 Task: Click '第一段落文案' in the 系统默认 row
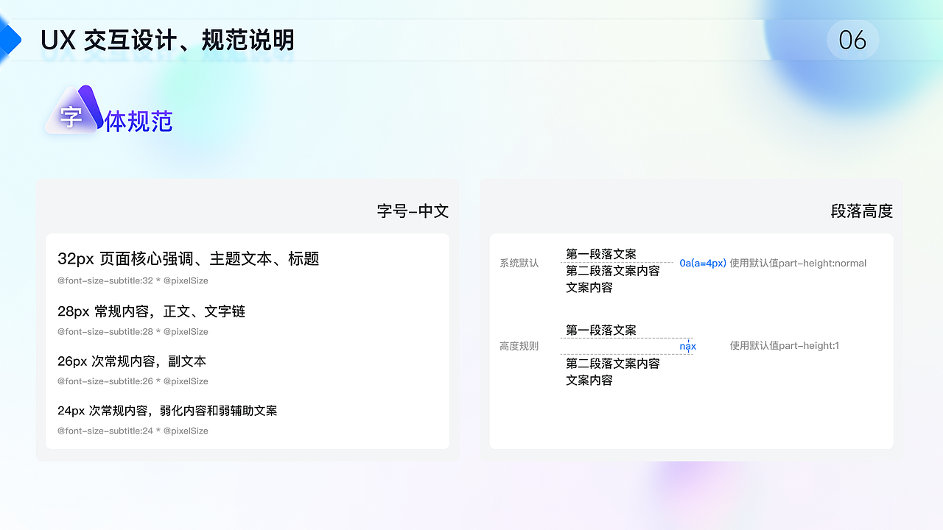[601, 254]
